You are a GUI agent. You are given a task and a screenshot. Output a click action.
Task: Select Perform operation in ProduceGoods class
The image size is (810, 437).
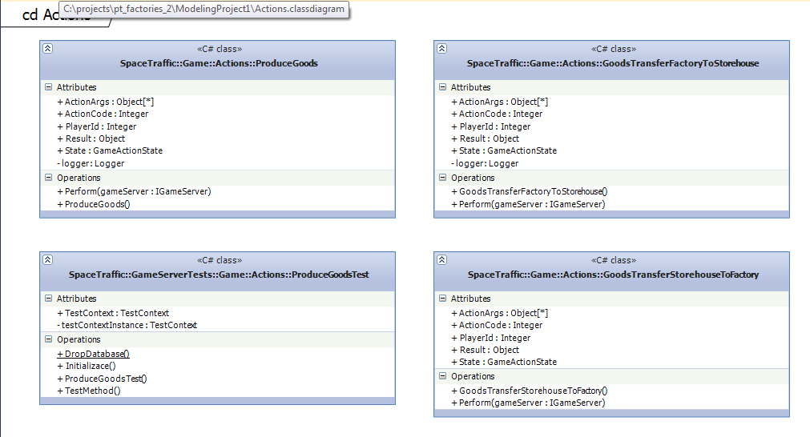(x=135, y=191)
